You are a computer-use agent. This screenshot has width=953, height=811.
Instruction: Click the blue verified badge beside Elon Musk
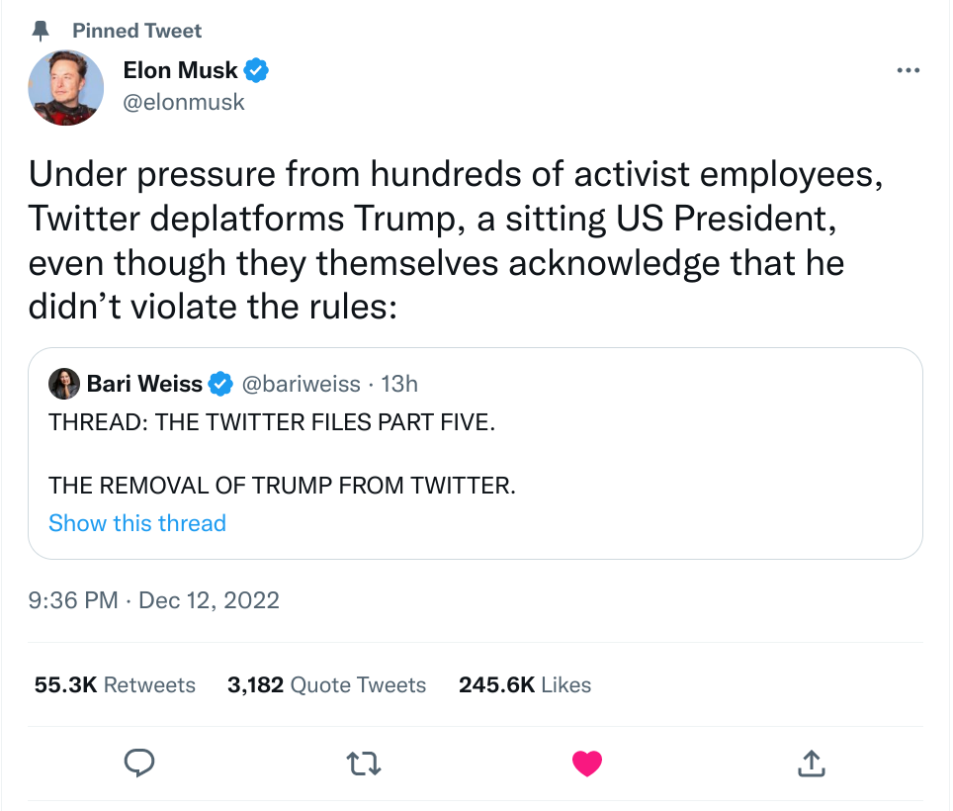coord(257,70)
